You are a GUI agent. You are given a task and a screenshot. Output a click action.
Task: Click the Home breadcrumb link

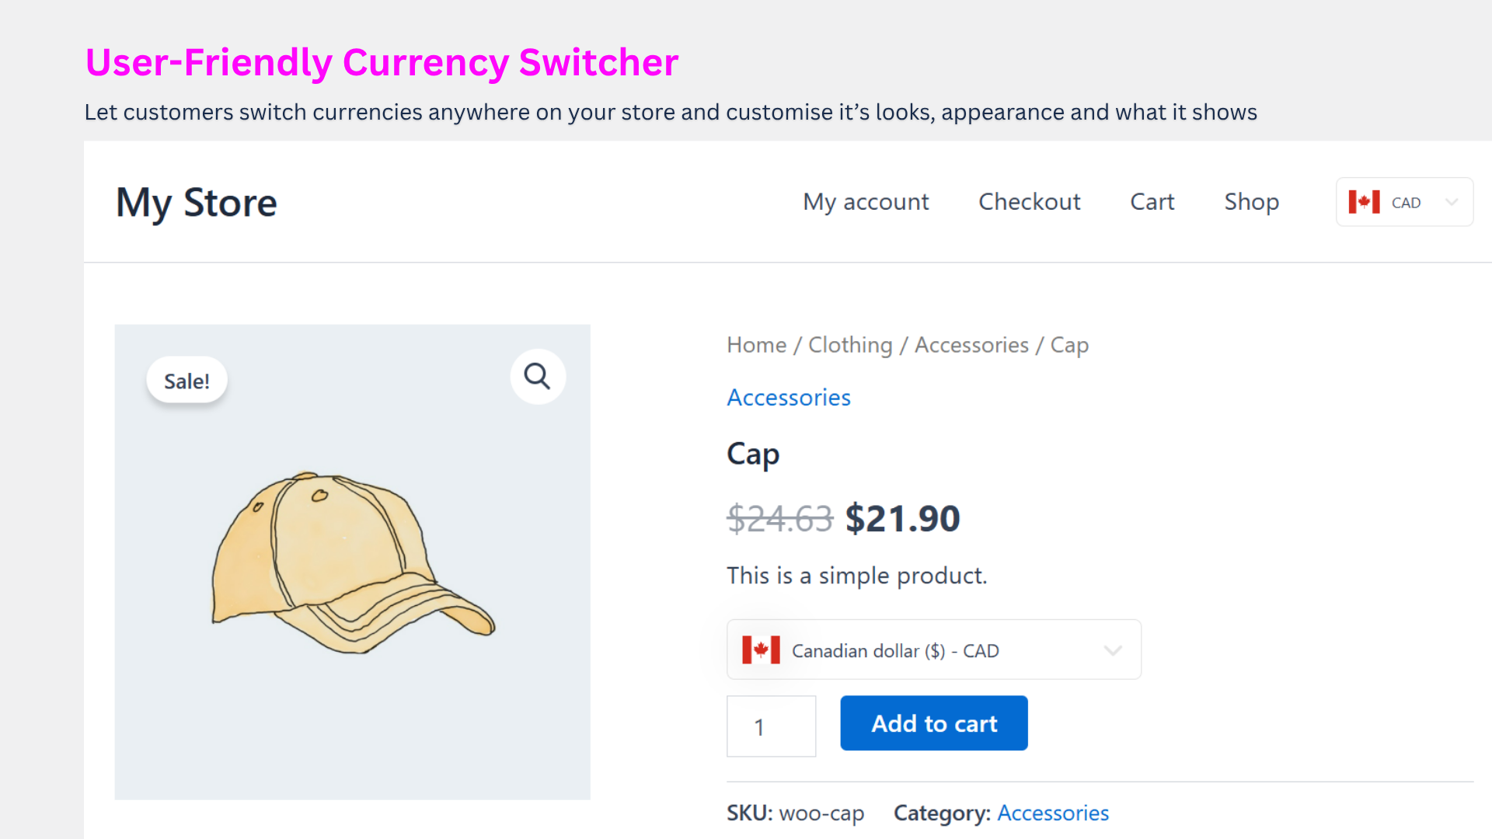coord(756,345)
